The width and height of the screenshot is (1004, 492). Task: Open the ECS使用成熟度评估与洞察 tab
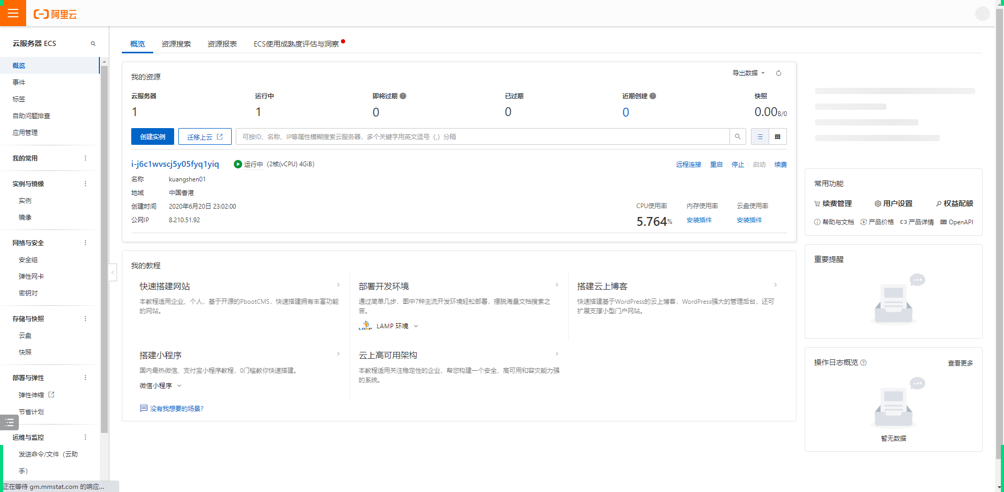(x=296, y=44)
